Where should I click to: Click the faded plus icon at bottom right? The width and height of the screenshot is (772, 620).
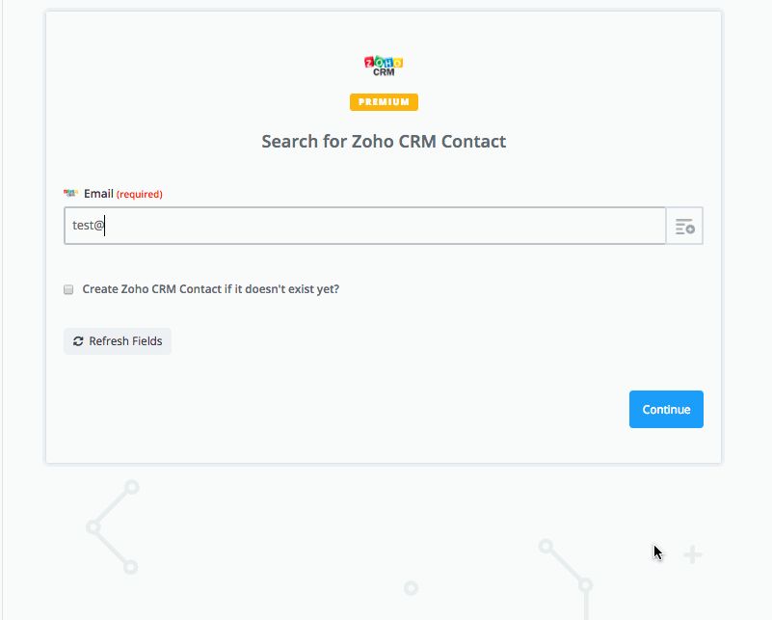pos(692,554)
